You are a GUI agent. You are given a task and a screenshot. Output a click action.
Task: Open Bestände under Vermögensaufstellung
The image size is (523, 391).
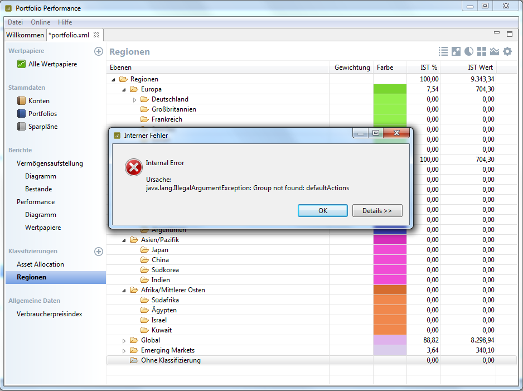pyautogui.click(x=38, y=189)
